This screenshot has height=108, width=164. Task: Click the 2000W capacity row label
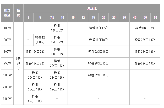point(7,87)
